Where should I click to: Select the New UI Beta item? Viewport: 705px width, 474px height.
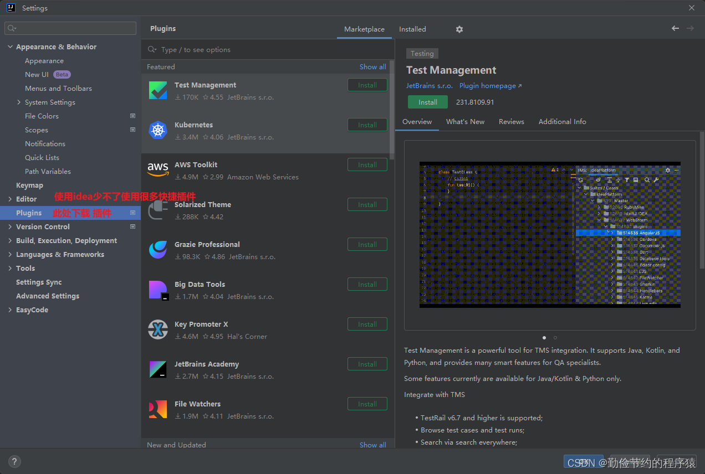(48, 75)
